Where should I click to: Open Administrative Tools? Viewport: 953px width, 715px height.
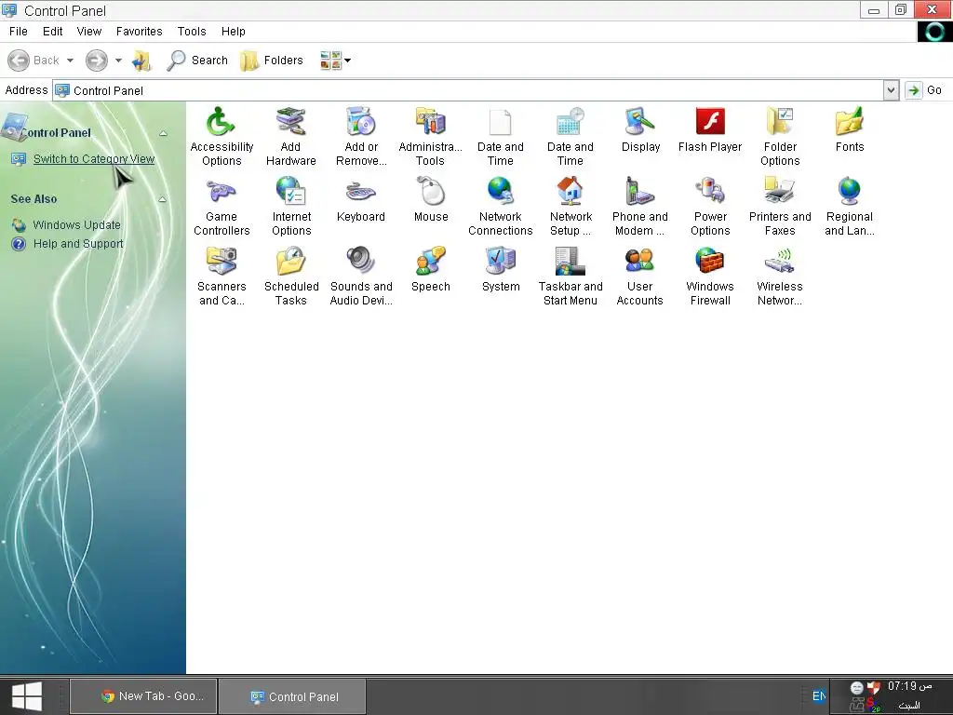pos(430,136)
